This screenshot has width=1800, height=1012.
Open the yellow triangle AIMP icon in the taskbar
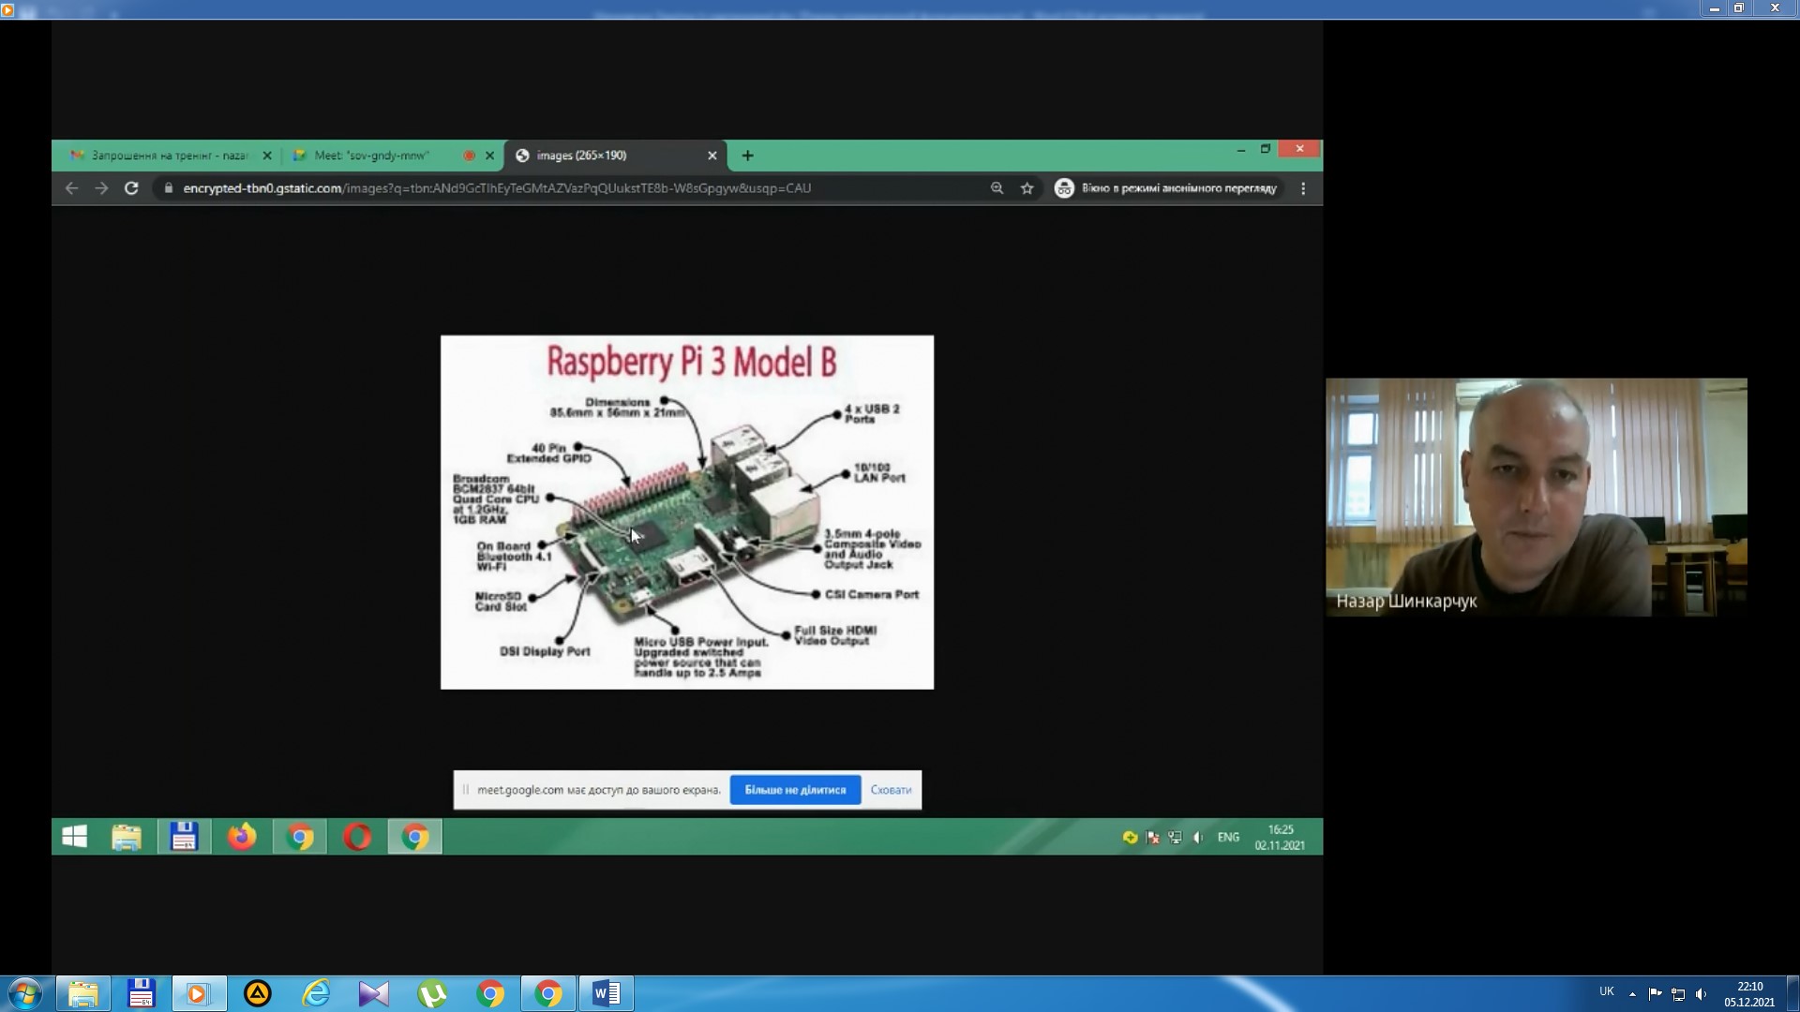(x=258, y=993)
